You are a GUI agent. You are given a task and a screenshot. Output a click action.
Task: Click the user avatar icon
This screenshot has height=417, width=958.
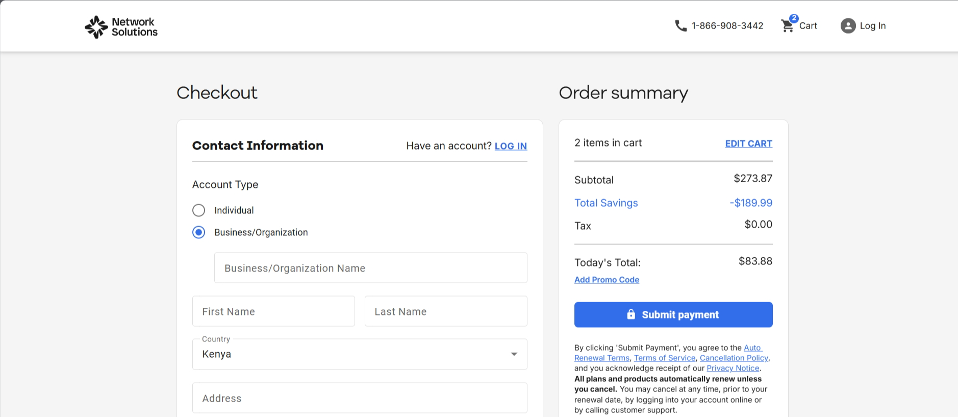[x=848, y=26]
